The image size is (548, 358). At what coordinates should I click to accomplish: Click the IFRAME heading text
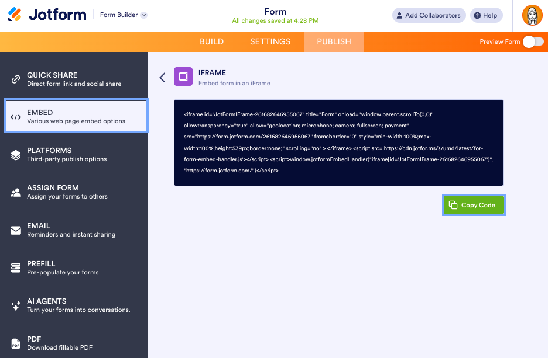click(x=212, y=73)
